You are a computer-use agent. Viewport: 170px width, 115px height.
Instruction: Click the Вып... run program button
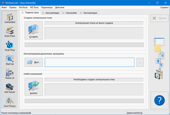(x=33, y=62)
